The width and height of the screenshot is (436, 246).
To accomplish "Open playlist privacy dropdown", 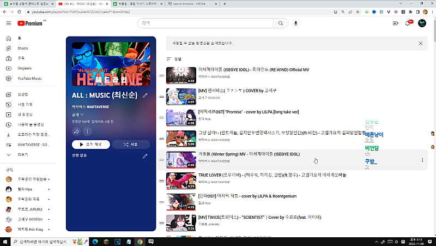I will tap(78, 115).
